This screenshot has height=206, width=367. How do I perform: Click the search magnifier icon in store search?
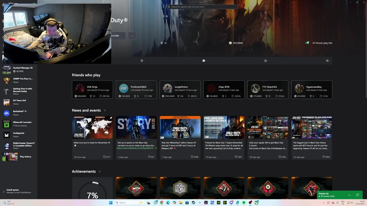point(169,7)
